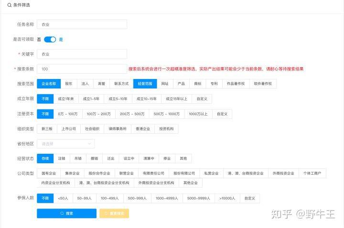Select 上市公司 organization type
This screenshot has width=344, height=228.
[x=69, y=129]
